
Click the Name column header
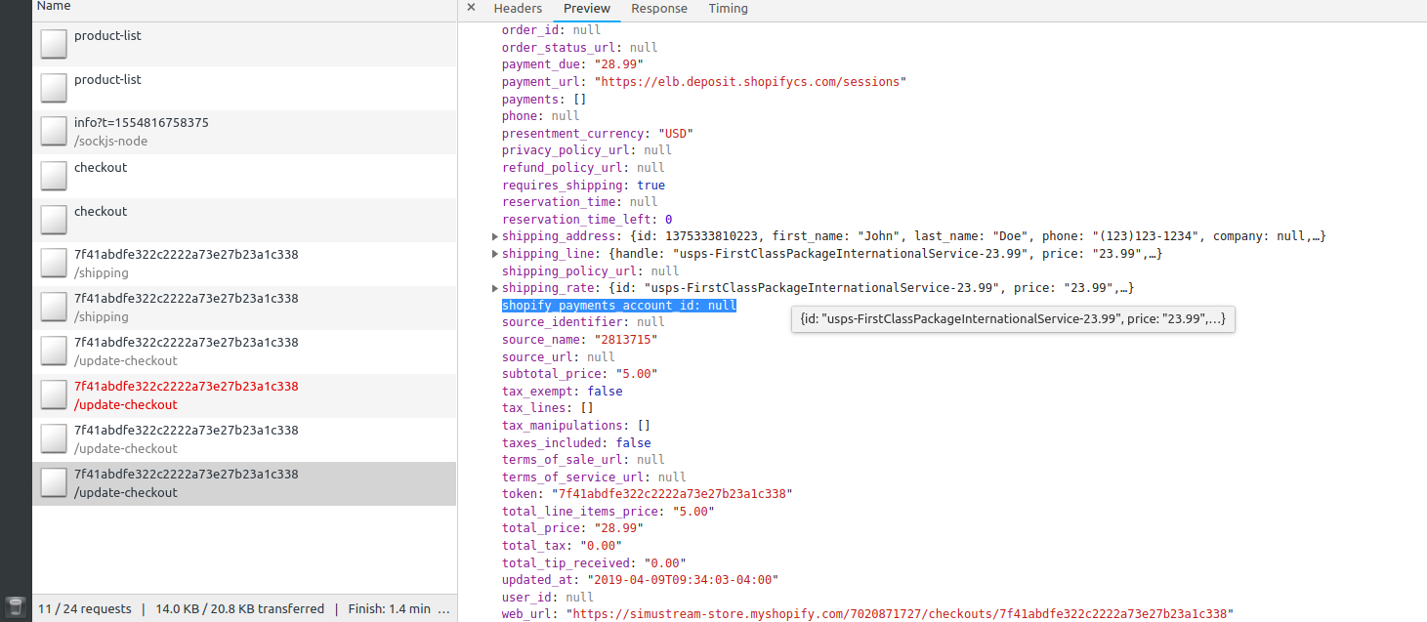[x=54, y=7]
